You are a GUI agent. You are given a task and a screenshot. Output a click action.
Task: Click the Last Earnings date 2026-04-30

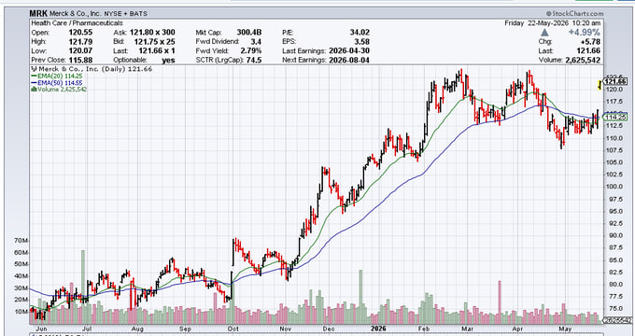coord(349,51)
